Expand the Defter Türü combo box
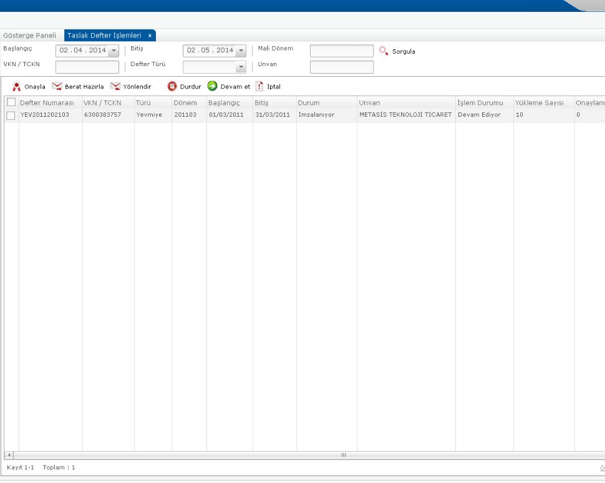The width and height of the screenshot is (605, 483). coord(241,67)
